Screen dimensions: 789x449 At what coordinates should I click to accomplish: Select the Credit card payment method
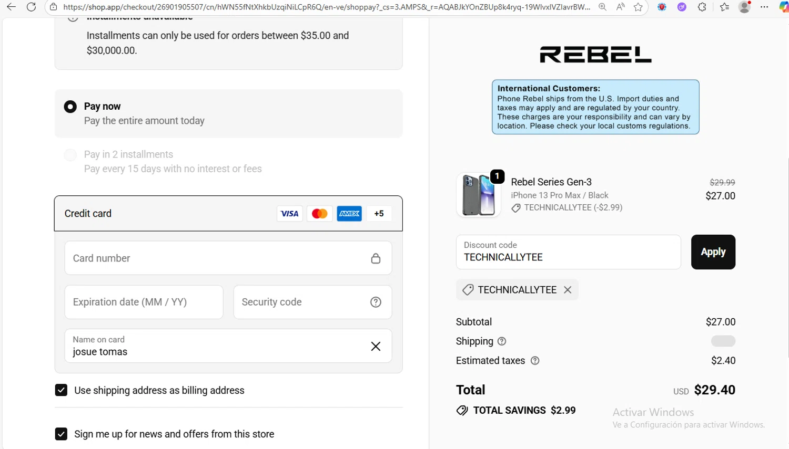pos(228,214)
